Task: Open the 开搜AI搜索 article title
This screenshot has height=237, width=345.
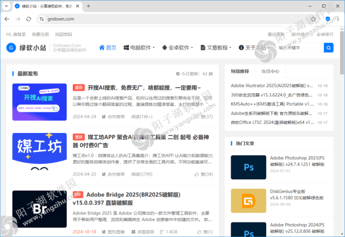Action: click(x=144, y=88)
